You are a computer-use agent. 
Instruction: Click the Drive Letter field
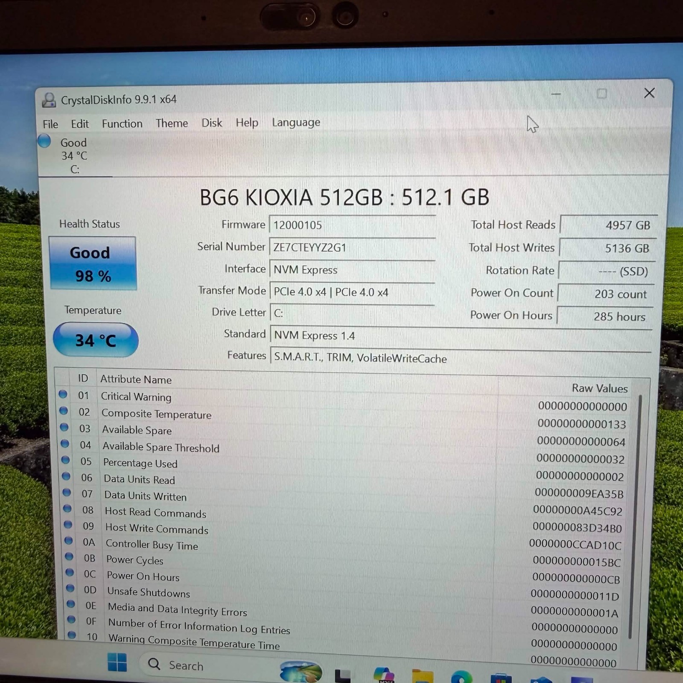point(352,313)
